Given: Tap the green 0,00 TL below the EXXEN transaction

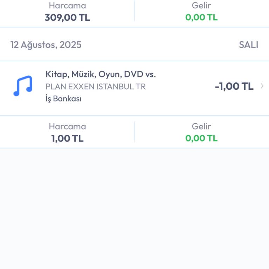Looking at the screenshot, I should [x=201, y=138].
